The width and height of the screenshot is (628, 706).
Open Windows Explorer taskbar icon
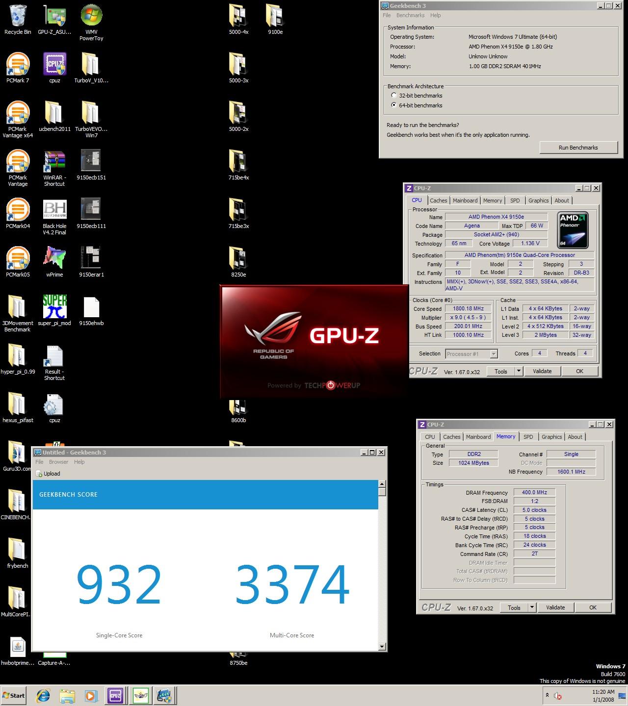(x=67, y=695)
